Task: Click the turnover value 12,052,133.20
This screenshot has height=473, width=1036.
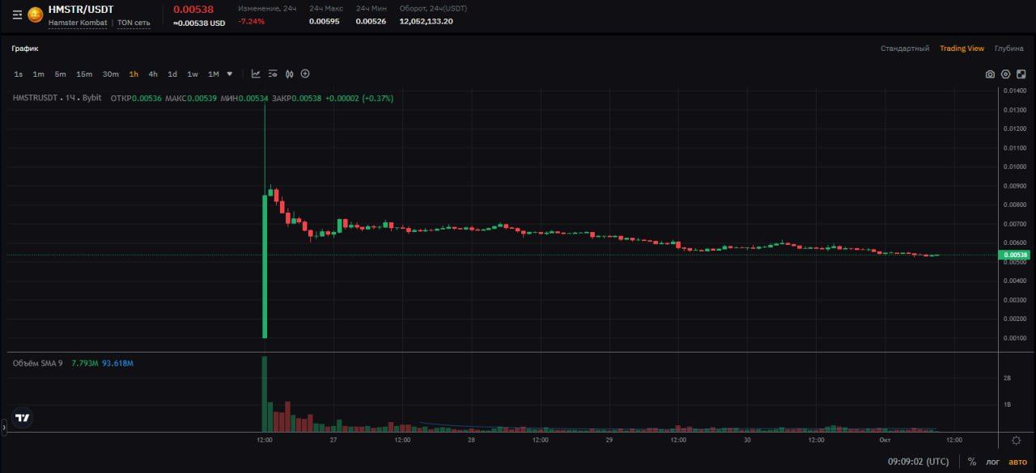Action: [x=426, y=21]
